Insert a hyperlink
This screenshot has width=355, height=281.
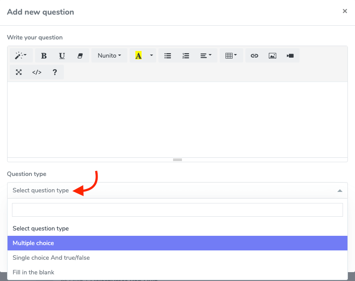(x=254, y=55)
